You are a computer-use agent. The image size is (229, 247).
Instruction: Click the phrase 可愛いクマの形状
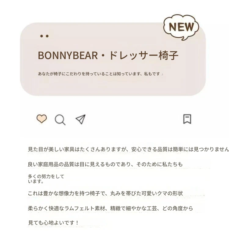[162, 193]
